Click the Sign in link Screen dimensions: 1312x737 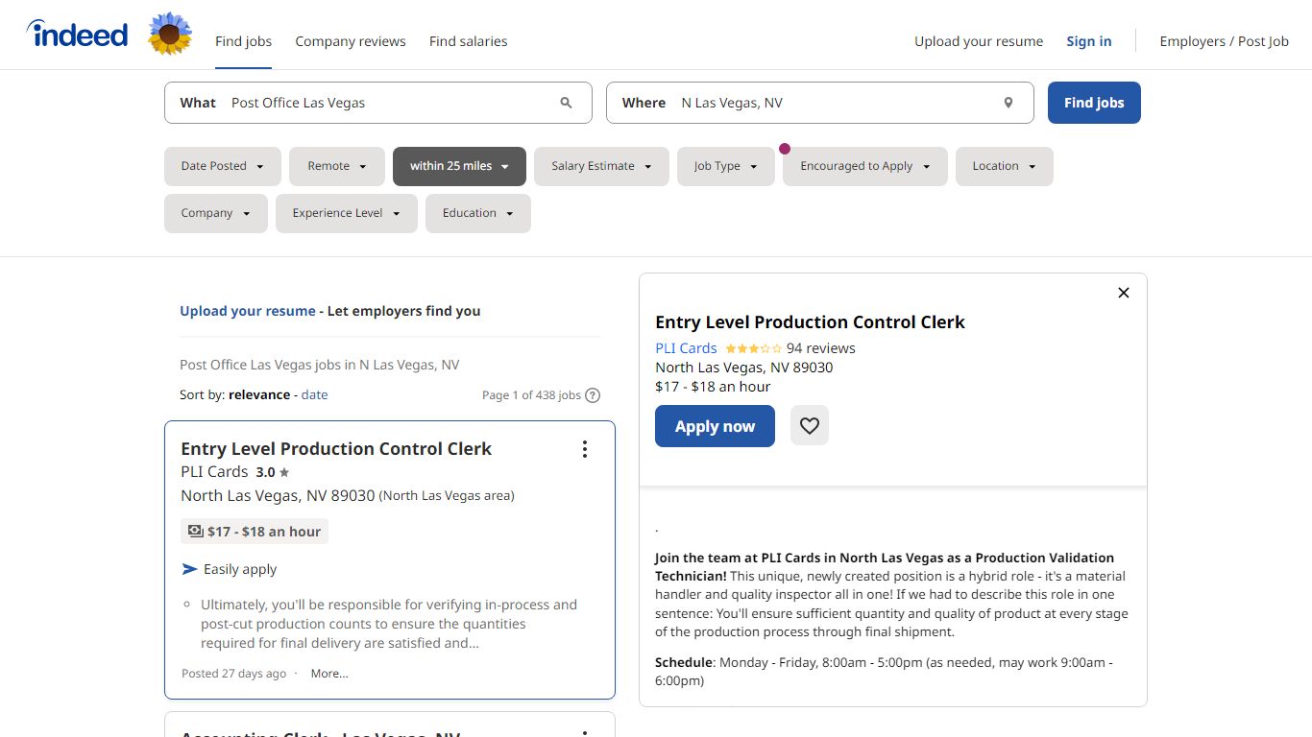coord(1089,41)
